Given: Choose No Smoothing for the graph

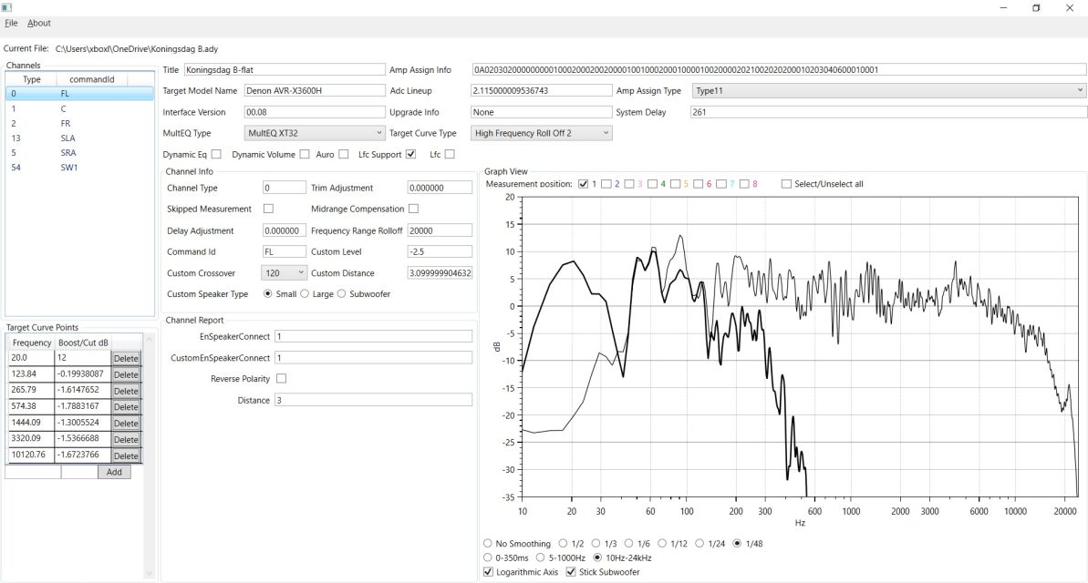Looking at the screenshot, I should [488, 544].
